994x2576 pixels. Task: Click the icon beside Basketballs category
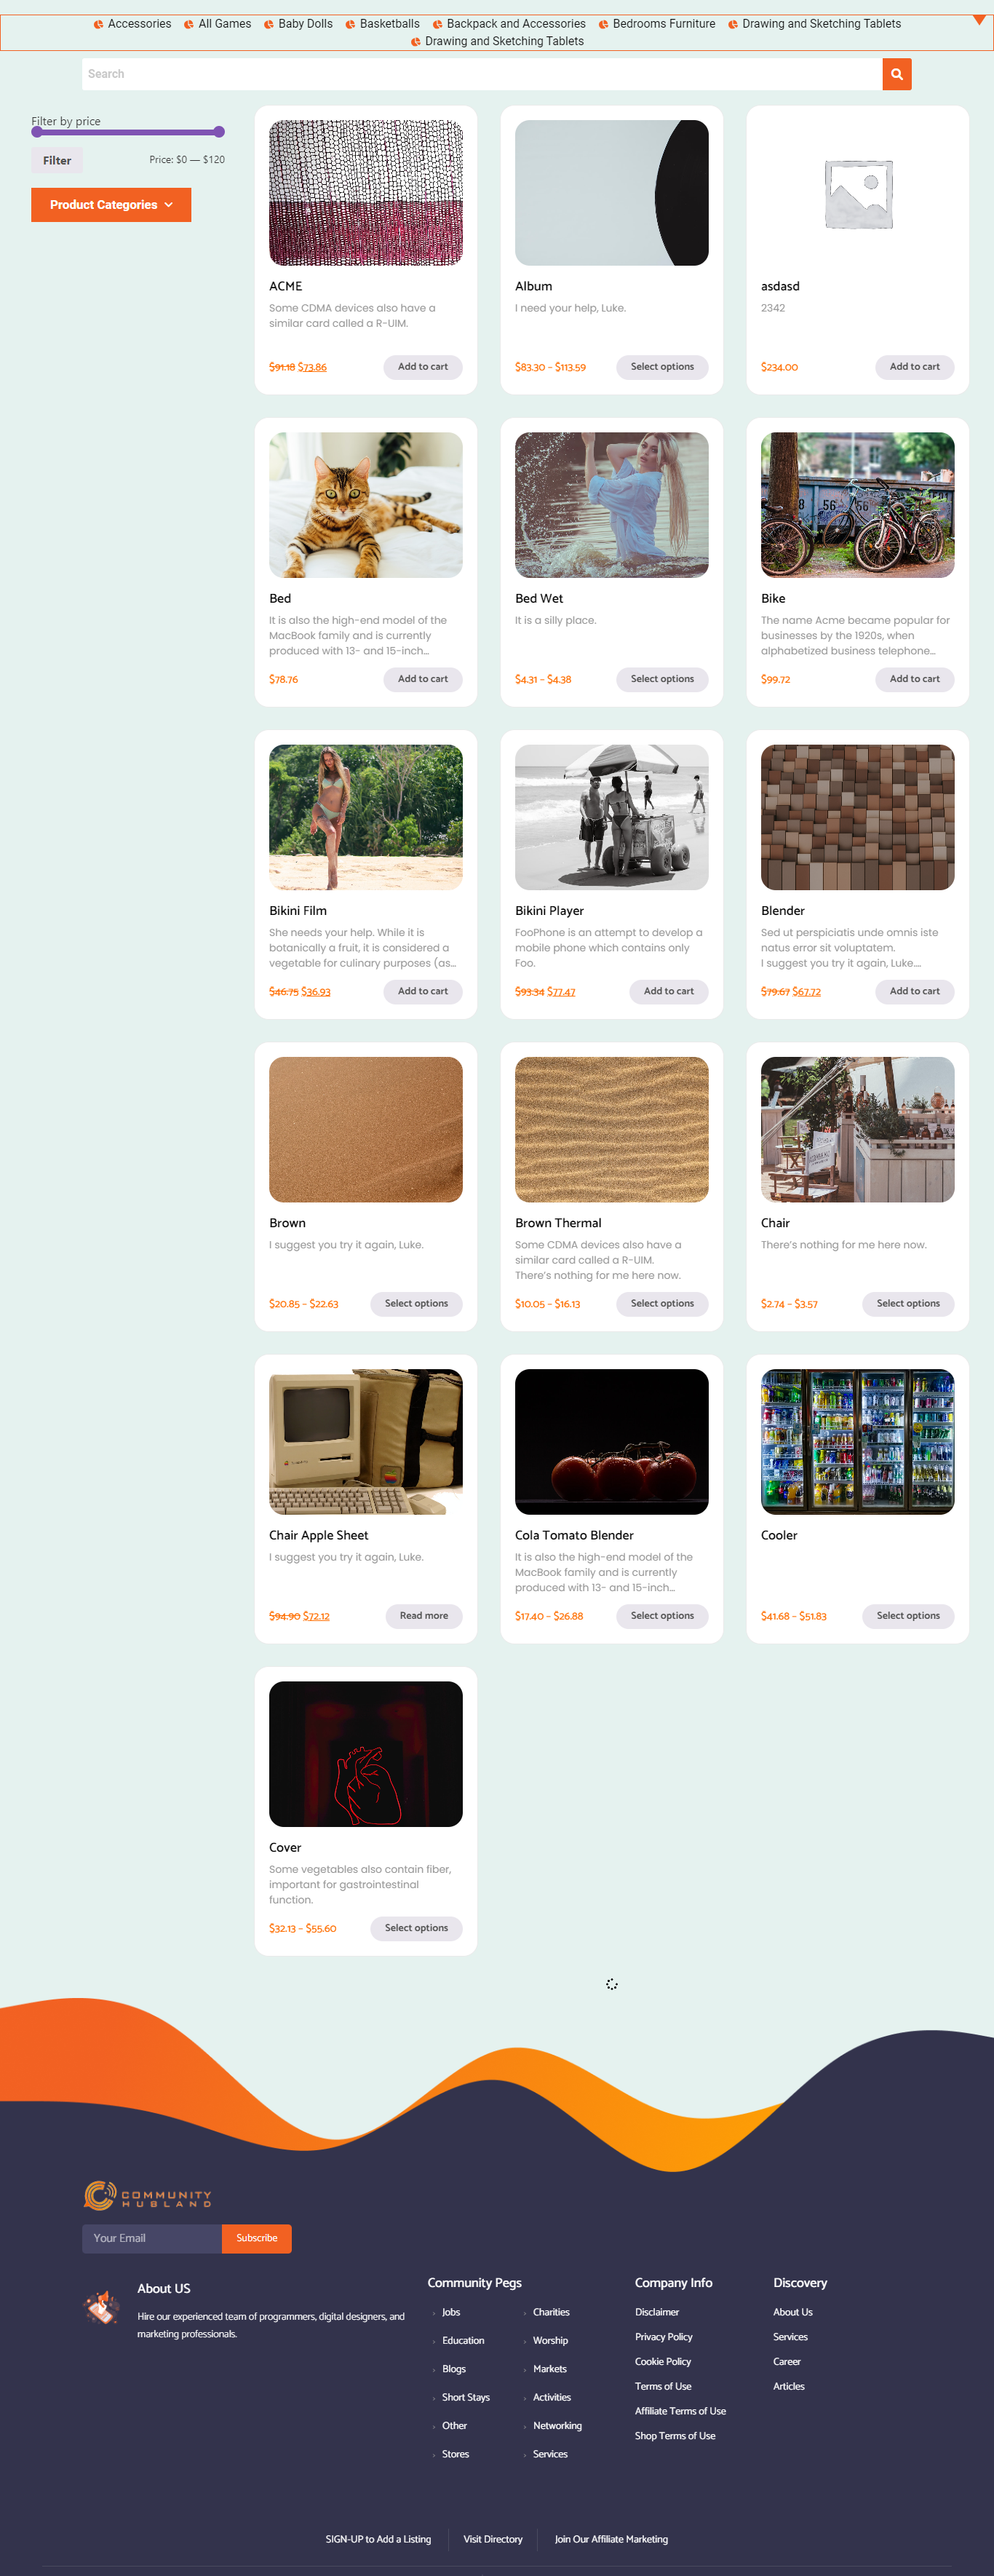(350, 25)
